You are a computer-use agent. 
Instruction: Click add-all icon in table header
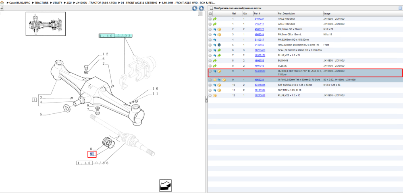(210, 14)
